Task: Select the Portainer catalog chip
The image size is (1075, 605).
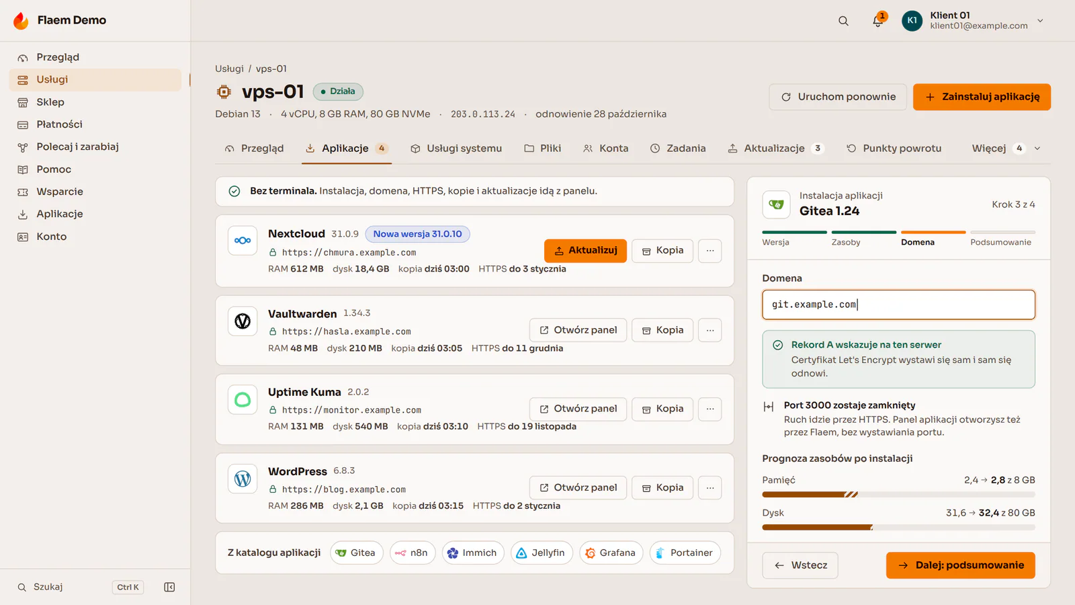Action: (685, 553)
